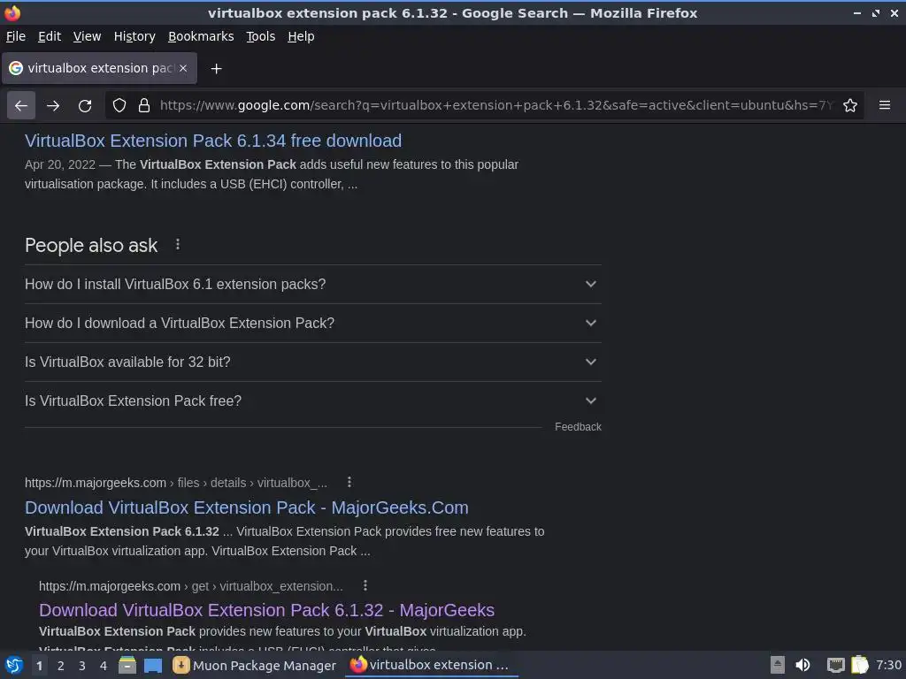
Task: Open network status tray icon
Action: pyautogui.click(x=835, y=665)
